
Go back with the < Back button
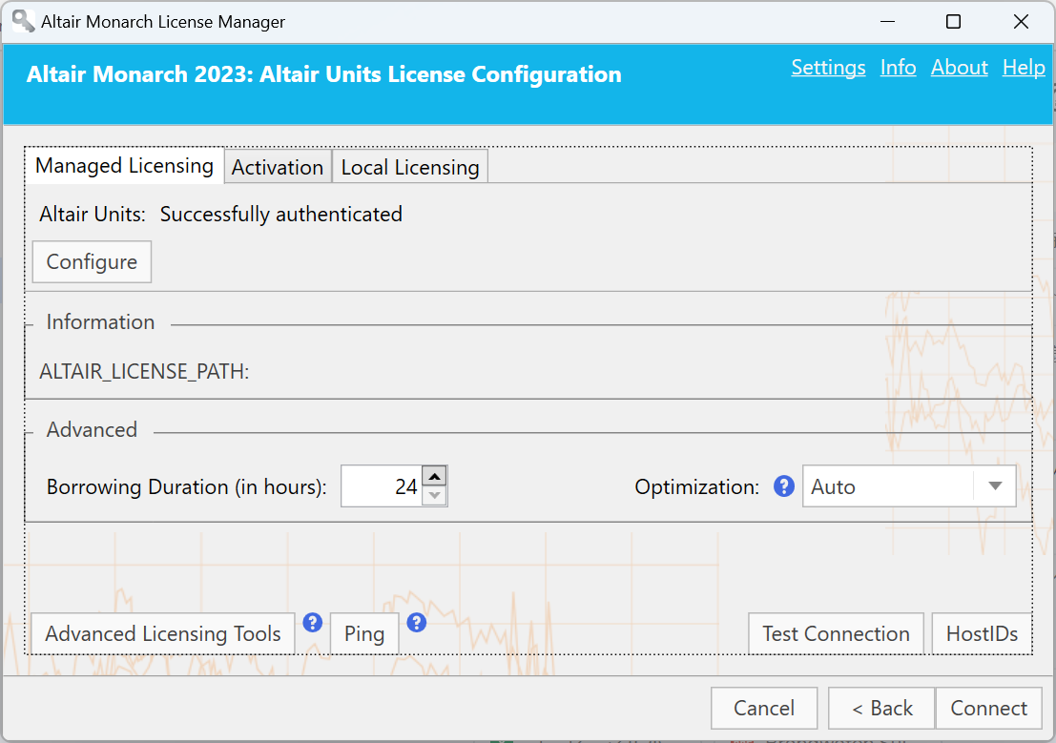pyautogui.click(x=881, y=708)
